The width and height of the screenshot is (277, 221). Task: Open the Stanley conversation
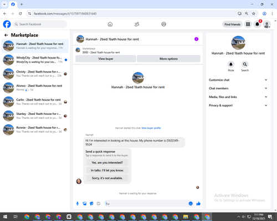pos(35,115)
